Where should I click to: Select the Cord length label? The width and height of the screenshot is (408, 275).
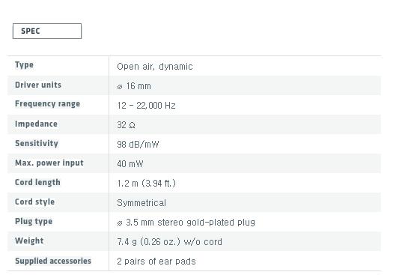37,183
